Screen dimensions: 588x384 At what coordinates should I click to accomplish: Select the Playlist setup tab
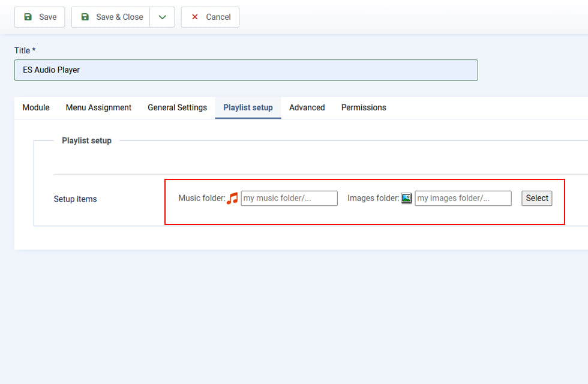point(248,108)
